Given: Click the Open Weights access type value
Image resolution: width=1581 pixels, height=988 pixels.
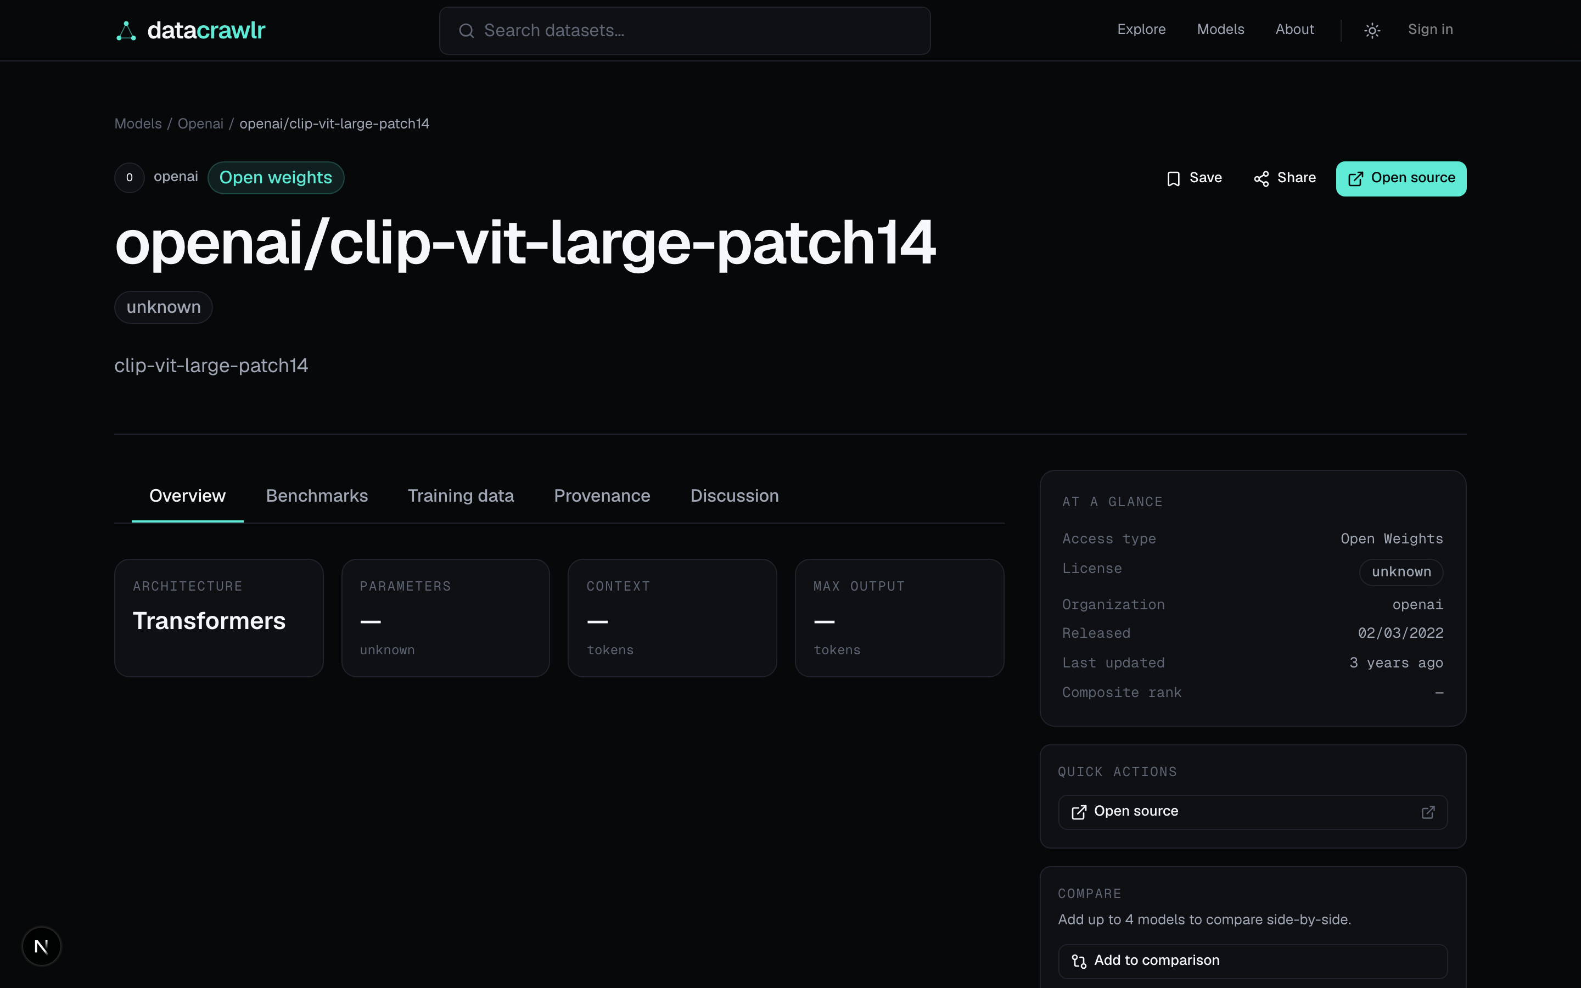Looking at the screenshot, I should coord(1392,539).
